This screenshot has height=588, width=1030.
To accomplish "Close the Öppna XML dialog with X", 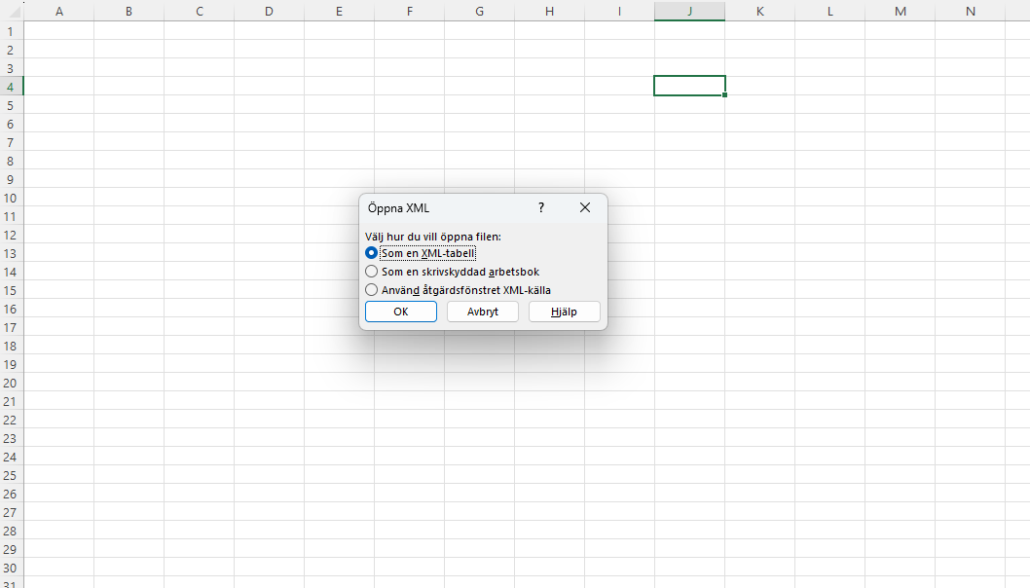I will pos(584,207).
